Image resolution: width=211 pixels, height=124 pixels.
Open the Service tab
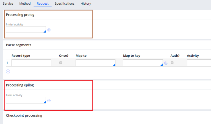pos(8,4)
